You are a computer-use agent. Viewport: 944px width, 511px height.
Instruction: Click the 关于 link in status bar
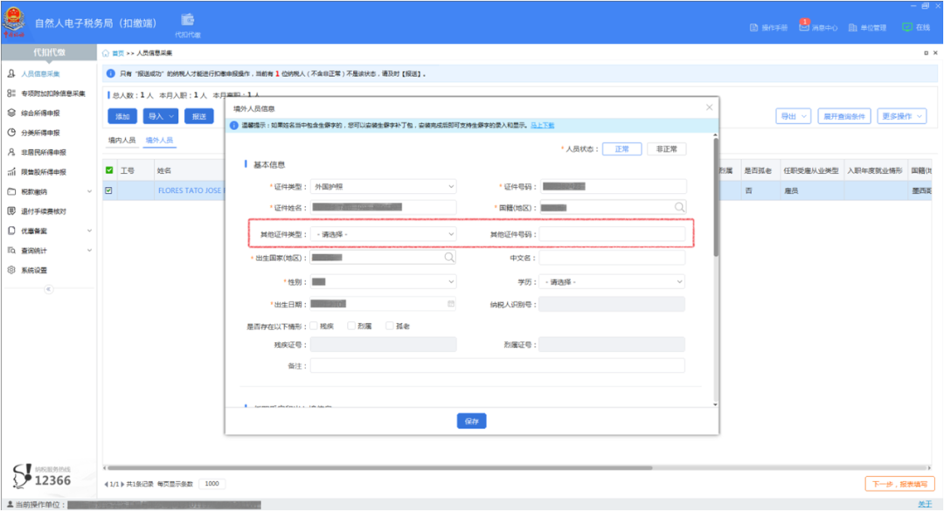click(925, 504)
